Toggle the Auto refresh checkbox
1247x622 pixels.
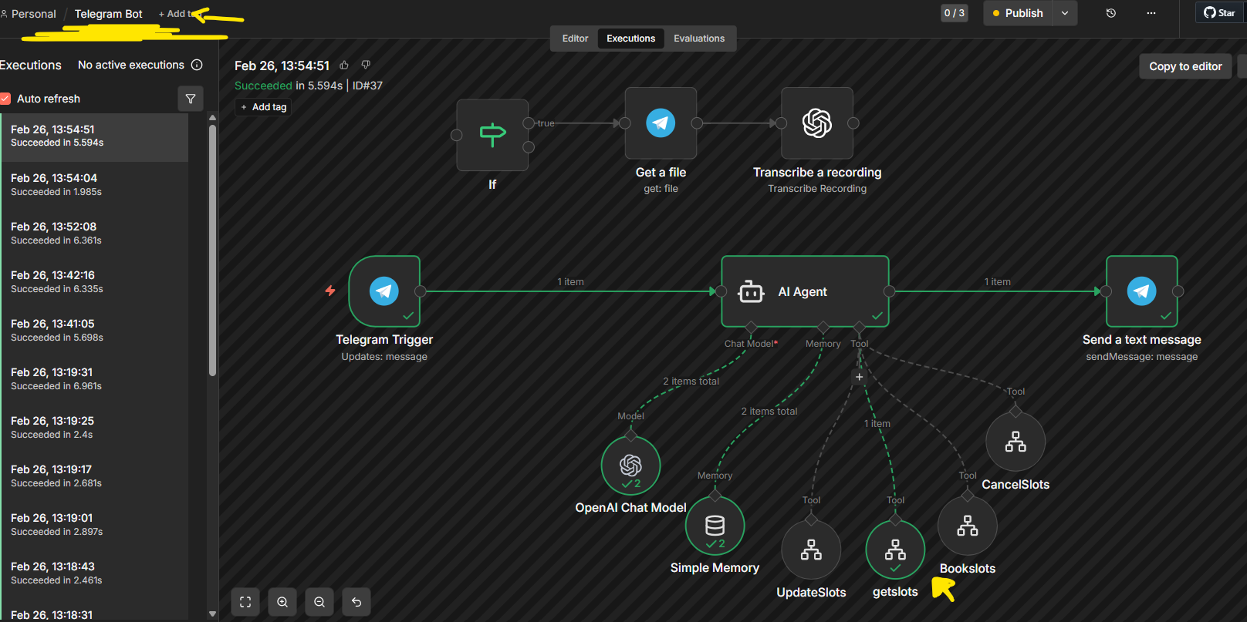pos(5,99)
